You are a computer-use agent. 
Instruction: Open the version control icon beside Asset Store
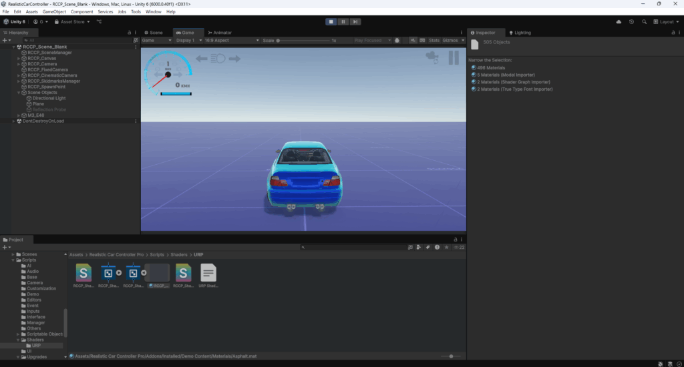pyautogui.click(x=99, y=21)
